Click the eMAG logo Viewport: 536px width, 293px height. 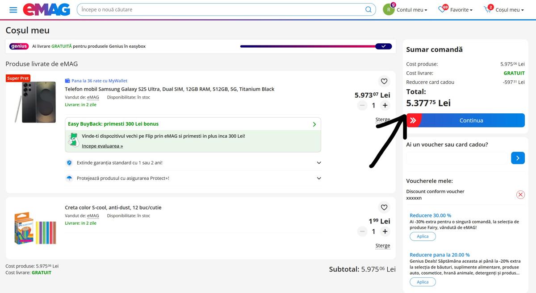click(x=46, y=9)
